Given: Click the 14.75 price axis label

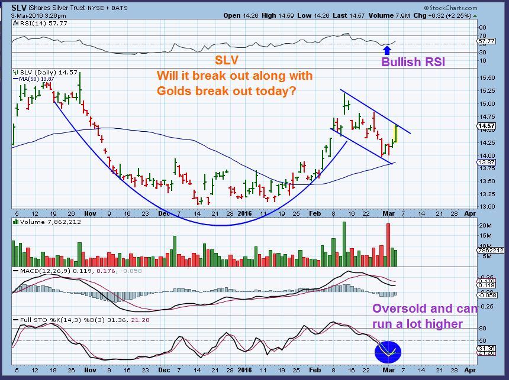Looking at the screenshot, I should coord(487,117).
